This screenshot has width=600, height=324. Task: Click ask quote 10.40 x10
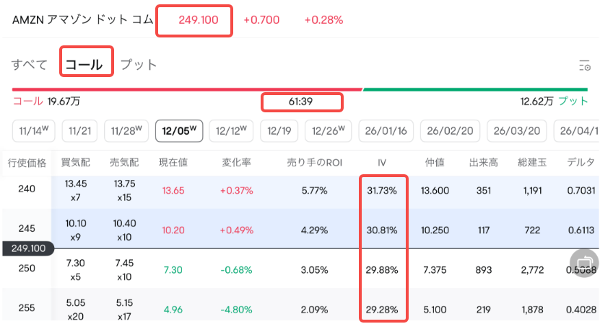124,230
